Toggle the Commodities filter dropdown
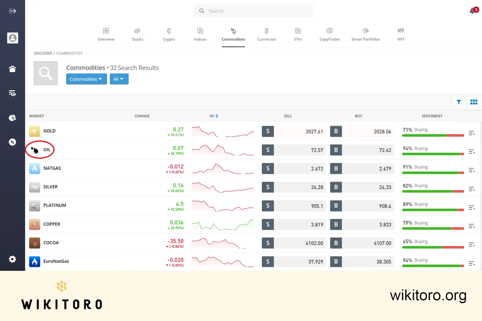This screenshot has width=482, height=321. point(86,79)
